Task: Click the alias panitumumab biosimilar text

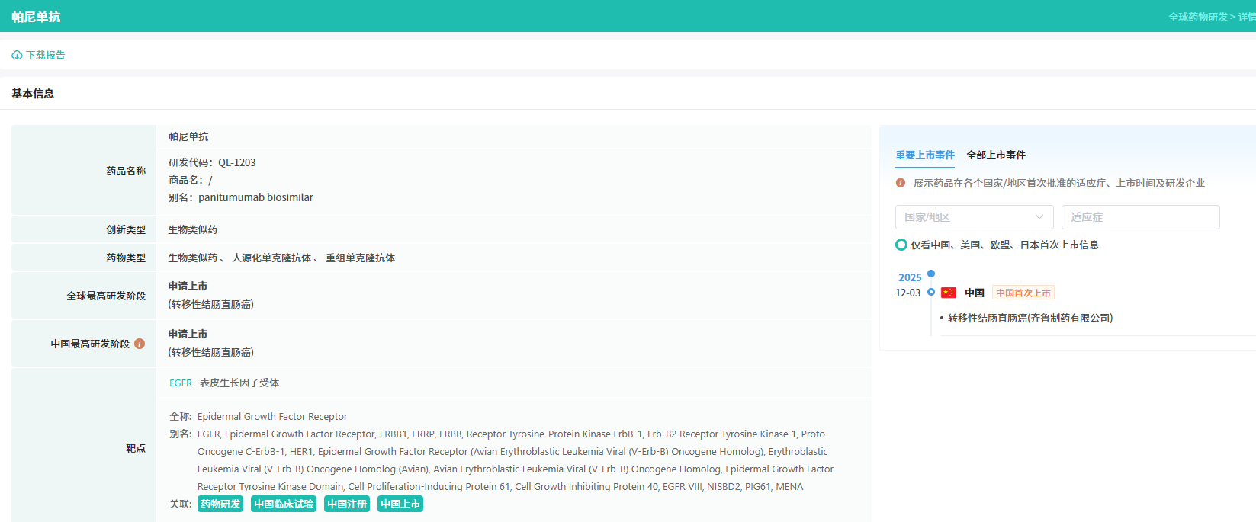Action: (x=255, y=197)
